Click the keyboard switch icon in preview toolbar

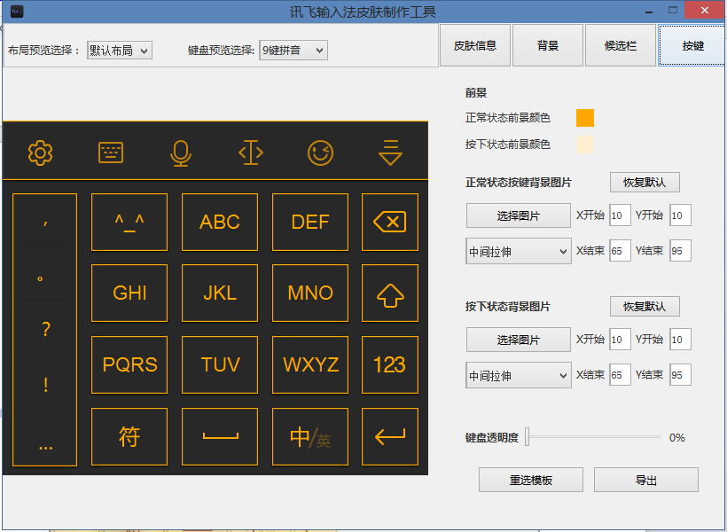pos(111,153)
